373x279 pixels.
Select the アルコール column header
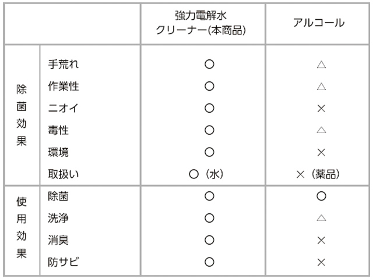(318, 23)
